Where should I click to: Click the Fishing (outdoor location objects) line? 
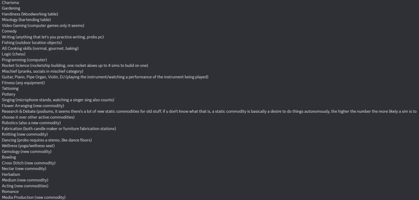pos(32,43)
